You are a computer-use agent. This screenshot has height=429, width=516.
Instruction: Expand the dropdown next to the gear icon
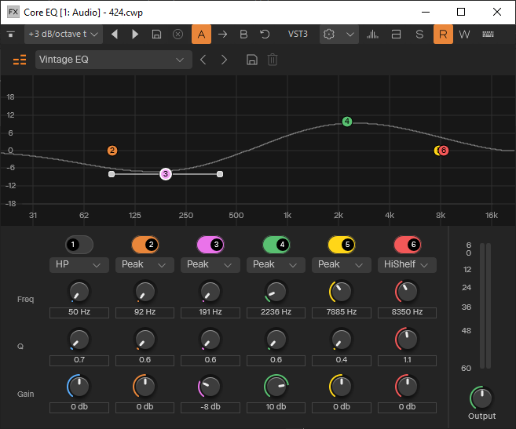pyautogui.click(x=350, y=35)
